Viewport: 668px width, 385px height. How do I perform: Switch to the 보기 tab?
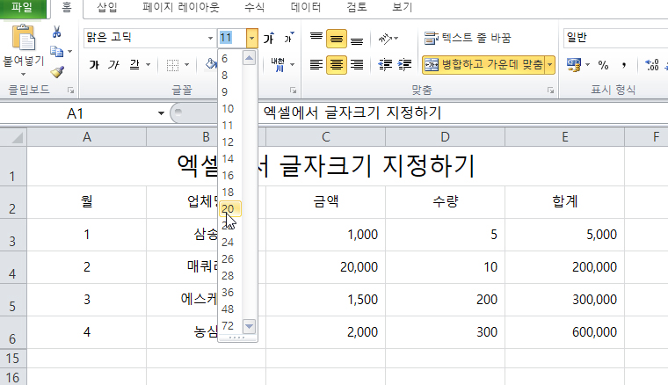(403, 8)
